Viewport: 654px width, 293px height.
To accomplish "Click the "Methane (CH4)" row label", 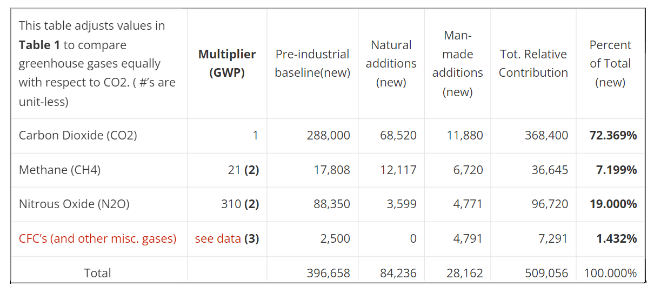I will click(x=59, y=170).
